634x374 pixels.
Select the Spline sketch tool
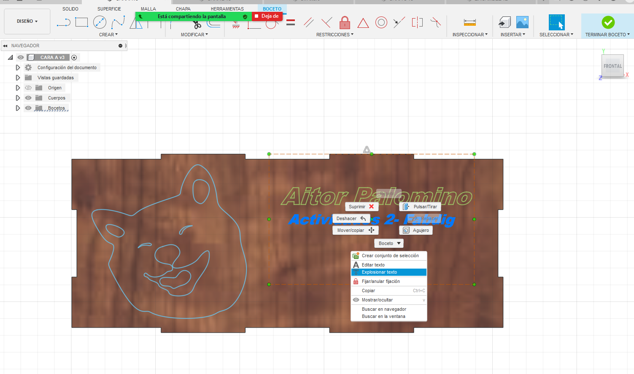point(118,22)
